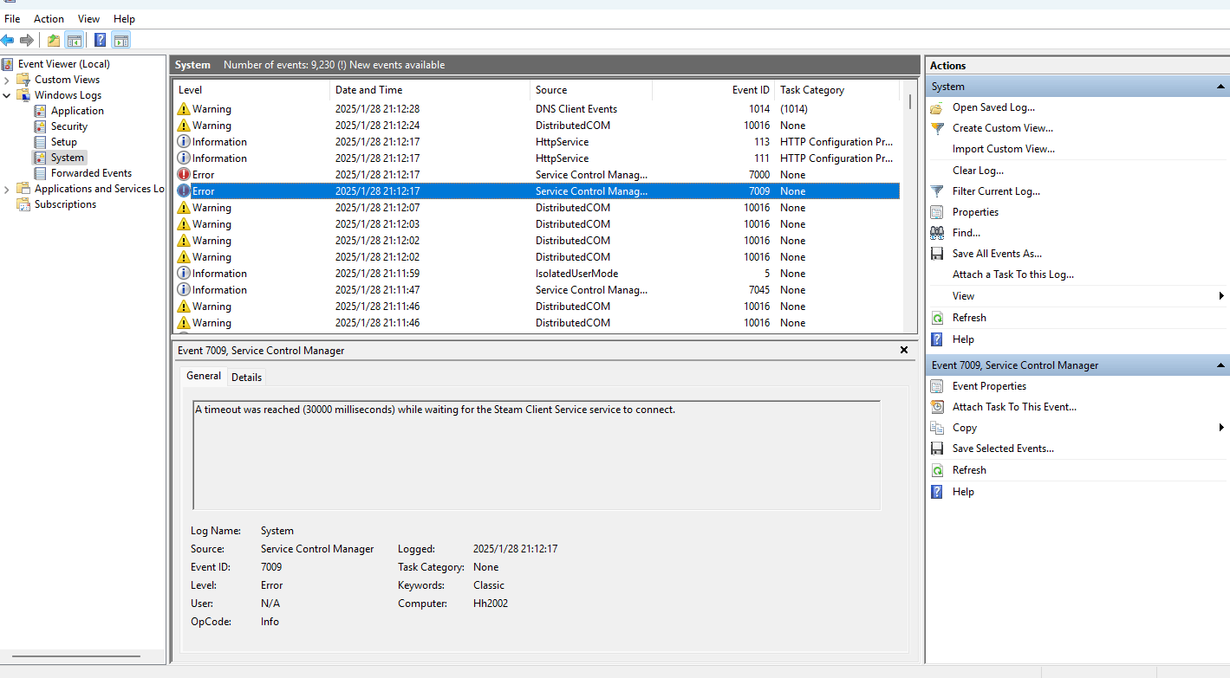Viewport: 1230px width, 678px height.
Task: Click the Attach Task To This Event icon
Action: coord(937,407)
